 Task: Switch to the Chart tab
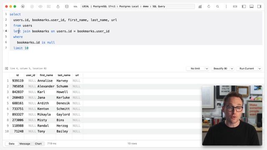click(38, 144)
